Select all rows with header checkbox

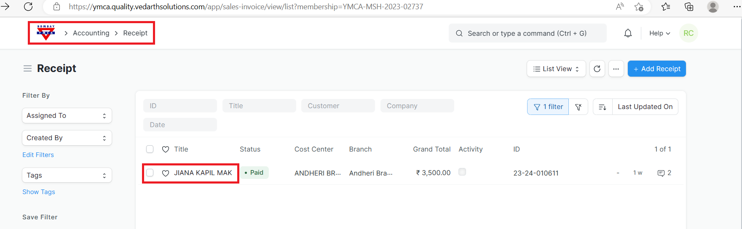tap(150, 149)
